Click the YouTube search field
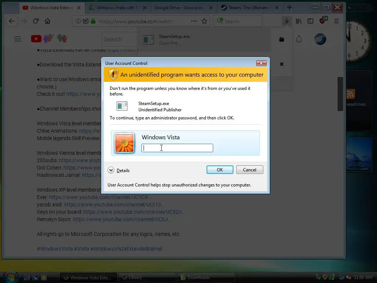The width and height of the screenshot is (377, 283). tap(120, 39)
